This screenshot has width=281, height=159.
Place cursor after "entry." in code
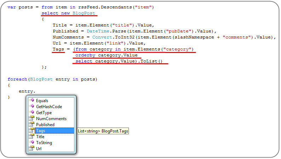[x=35, y=92]
